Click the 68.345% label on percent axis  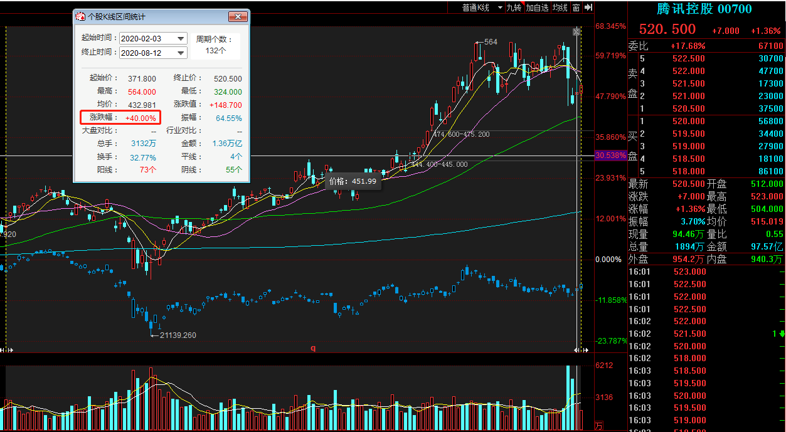pos(610,26)
